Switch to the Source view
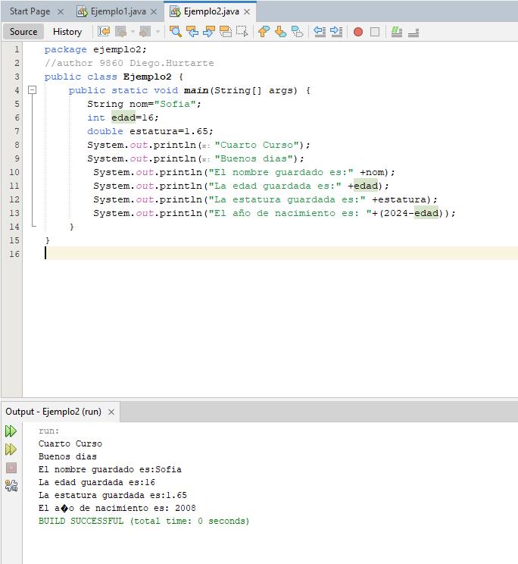This screenshot has height=564, width=518. point(23,32)
